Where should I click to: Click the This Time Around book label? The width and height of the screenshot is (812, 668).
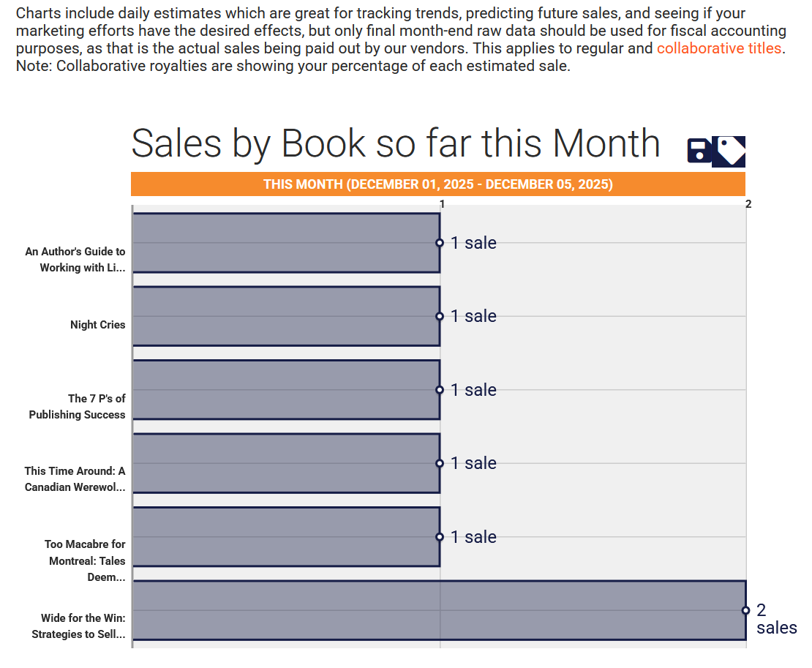[x=75, y=479]
